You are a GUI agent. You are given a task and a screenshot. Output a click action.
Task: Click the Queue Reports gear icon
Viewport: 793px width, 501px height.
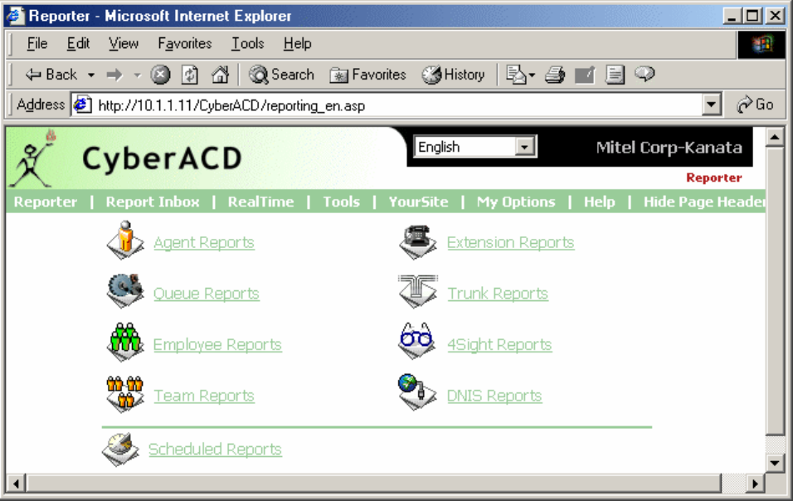[125, 290]
